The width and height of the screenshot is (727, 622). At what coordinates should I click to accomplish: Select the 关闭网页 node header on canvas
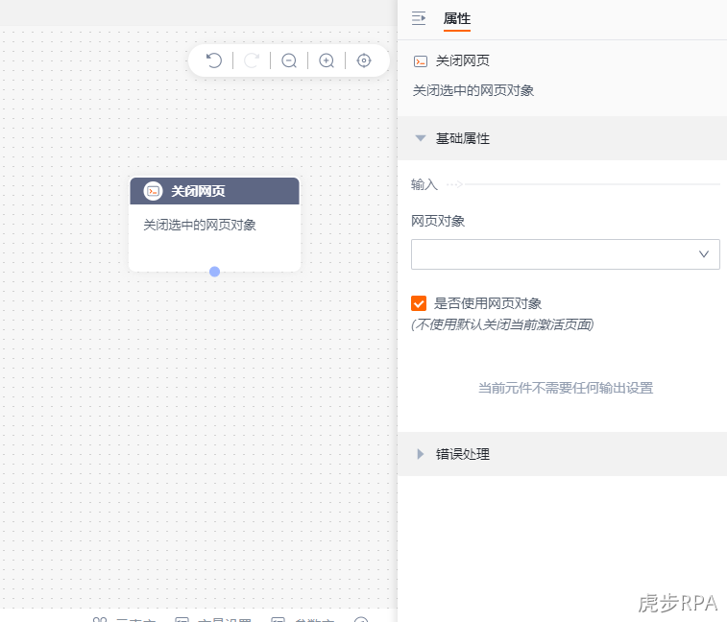(215, 191)
